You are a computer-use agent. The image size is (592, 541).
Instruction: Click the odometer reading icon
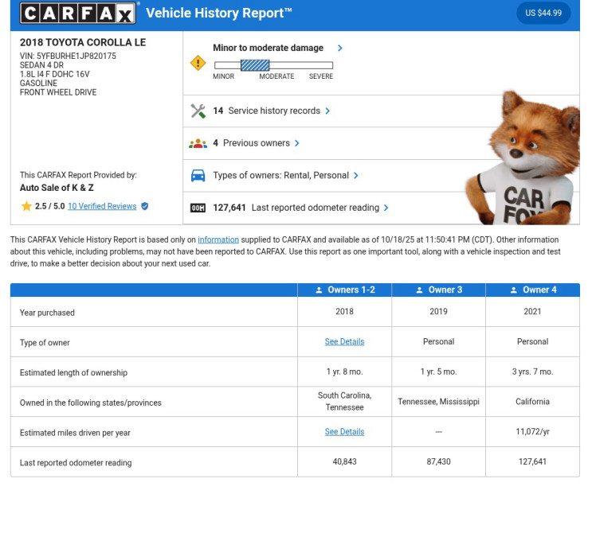pos(198,208)
